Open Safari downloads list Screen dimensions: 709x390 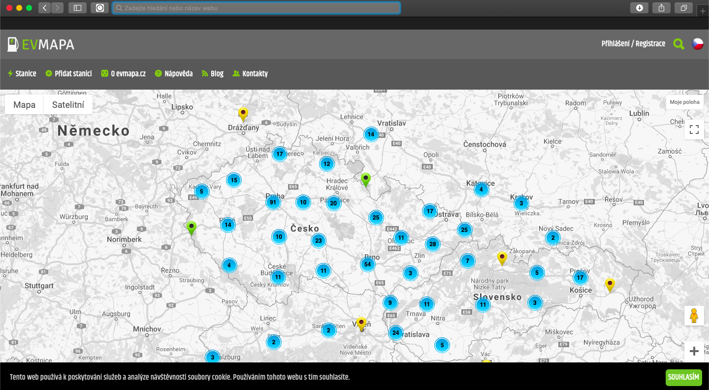640,8
